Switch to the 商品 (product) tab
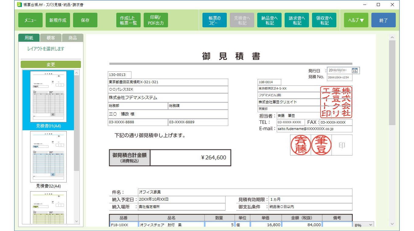414x231 pixels. point(73,38)
